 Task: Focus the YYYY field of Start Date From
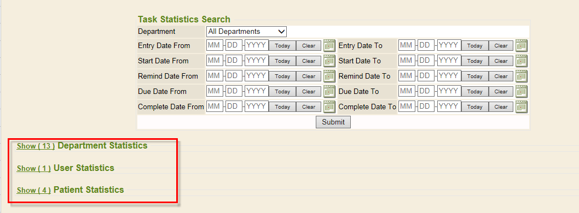click(x=257, y=61)
